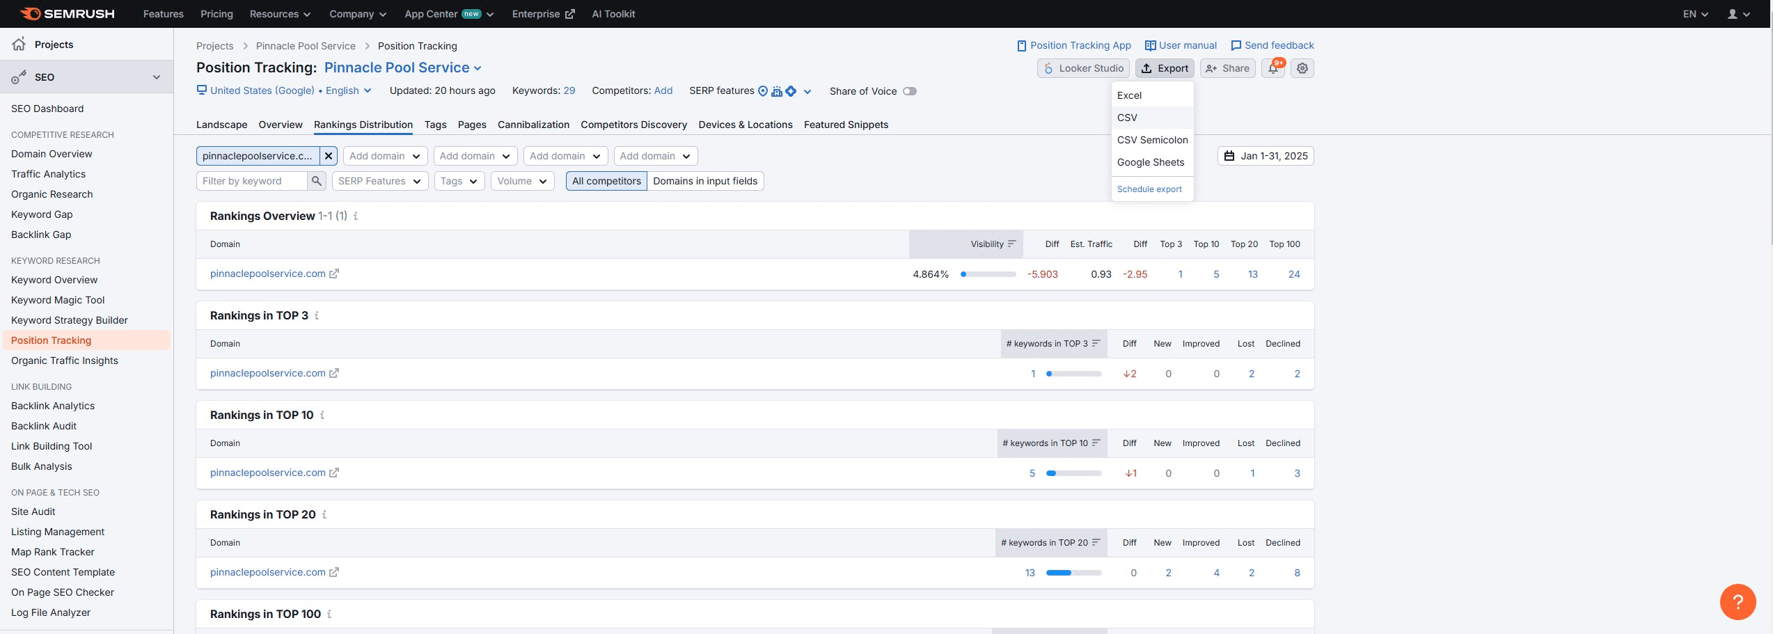Open external link icon beside Rankings Overview domain
Screen dimensions: 1773x634
pyautogui.click(x=334, y=274)
